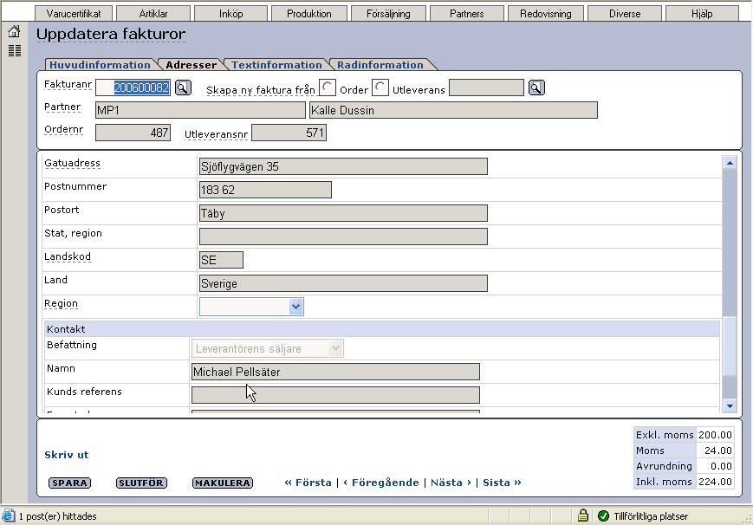This screenshot has width=753, height=525.
Task: Click the green trusted sites checkmark icon
Action: point(603,515)
